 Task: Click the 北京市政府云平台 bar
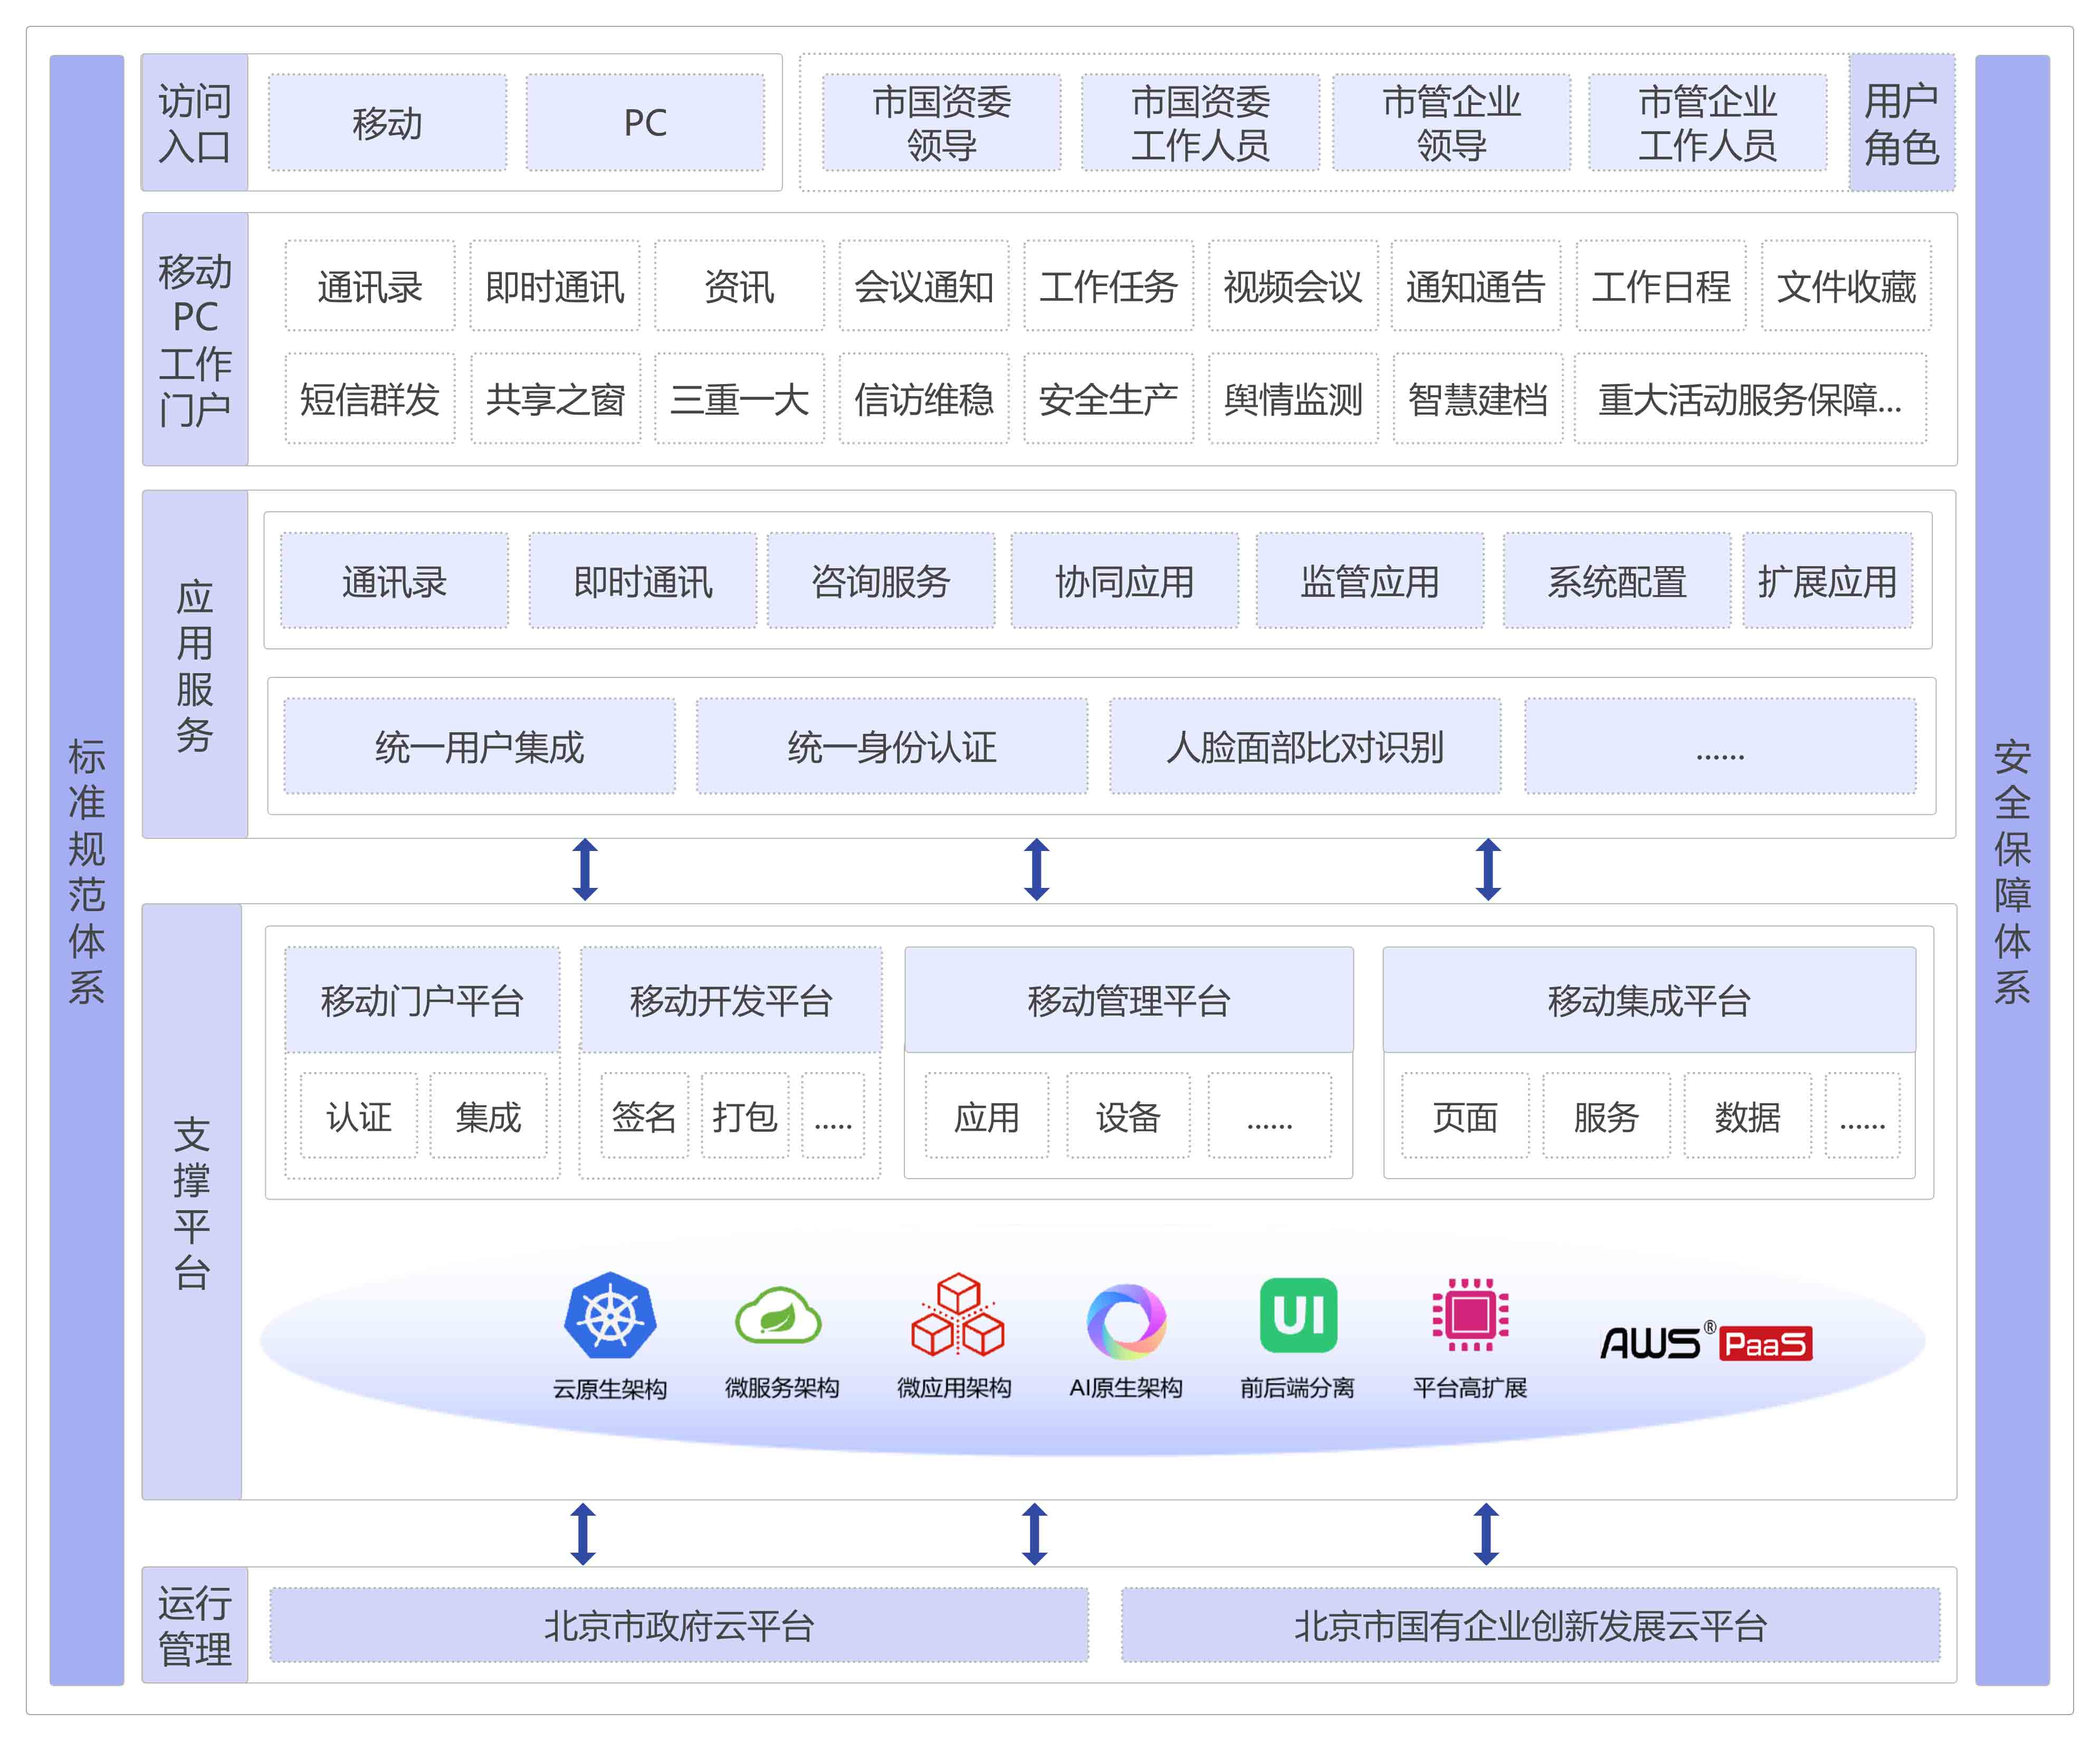point(679,1625)
